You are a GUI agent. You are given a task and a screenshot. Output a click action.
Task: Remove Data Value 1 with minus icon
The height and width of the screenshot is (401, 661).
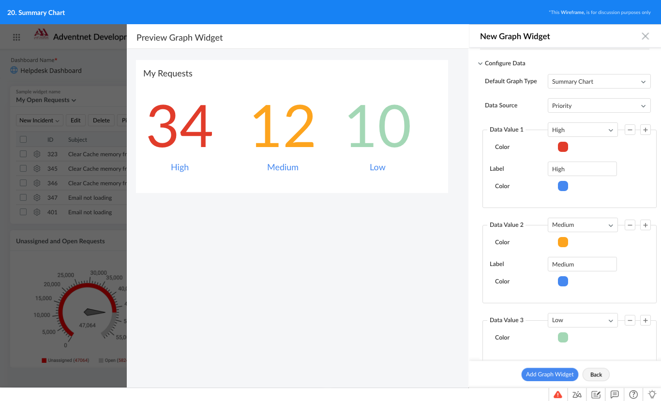(630, 130)
